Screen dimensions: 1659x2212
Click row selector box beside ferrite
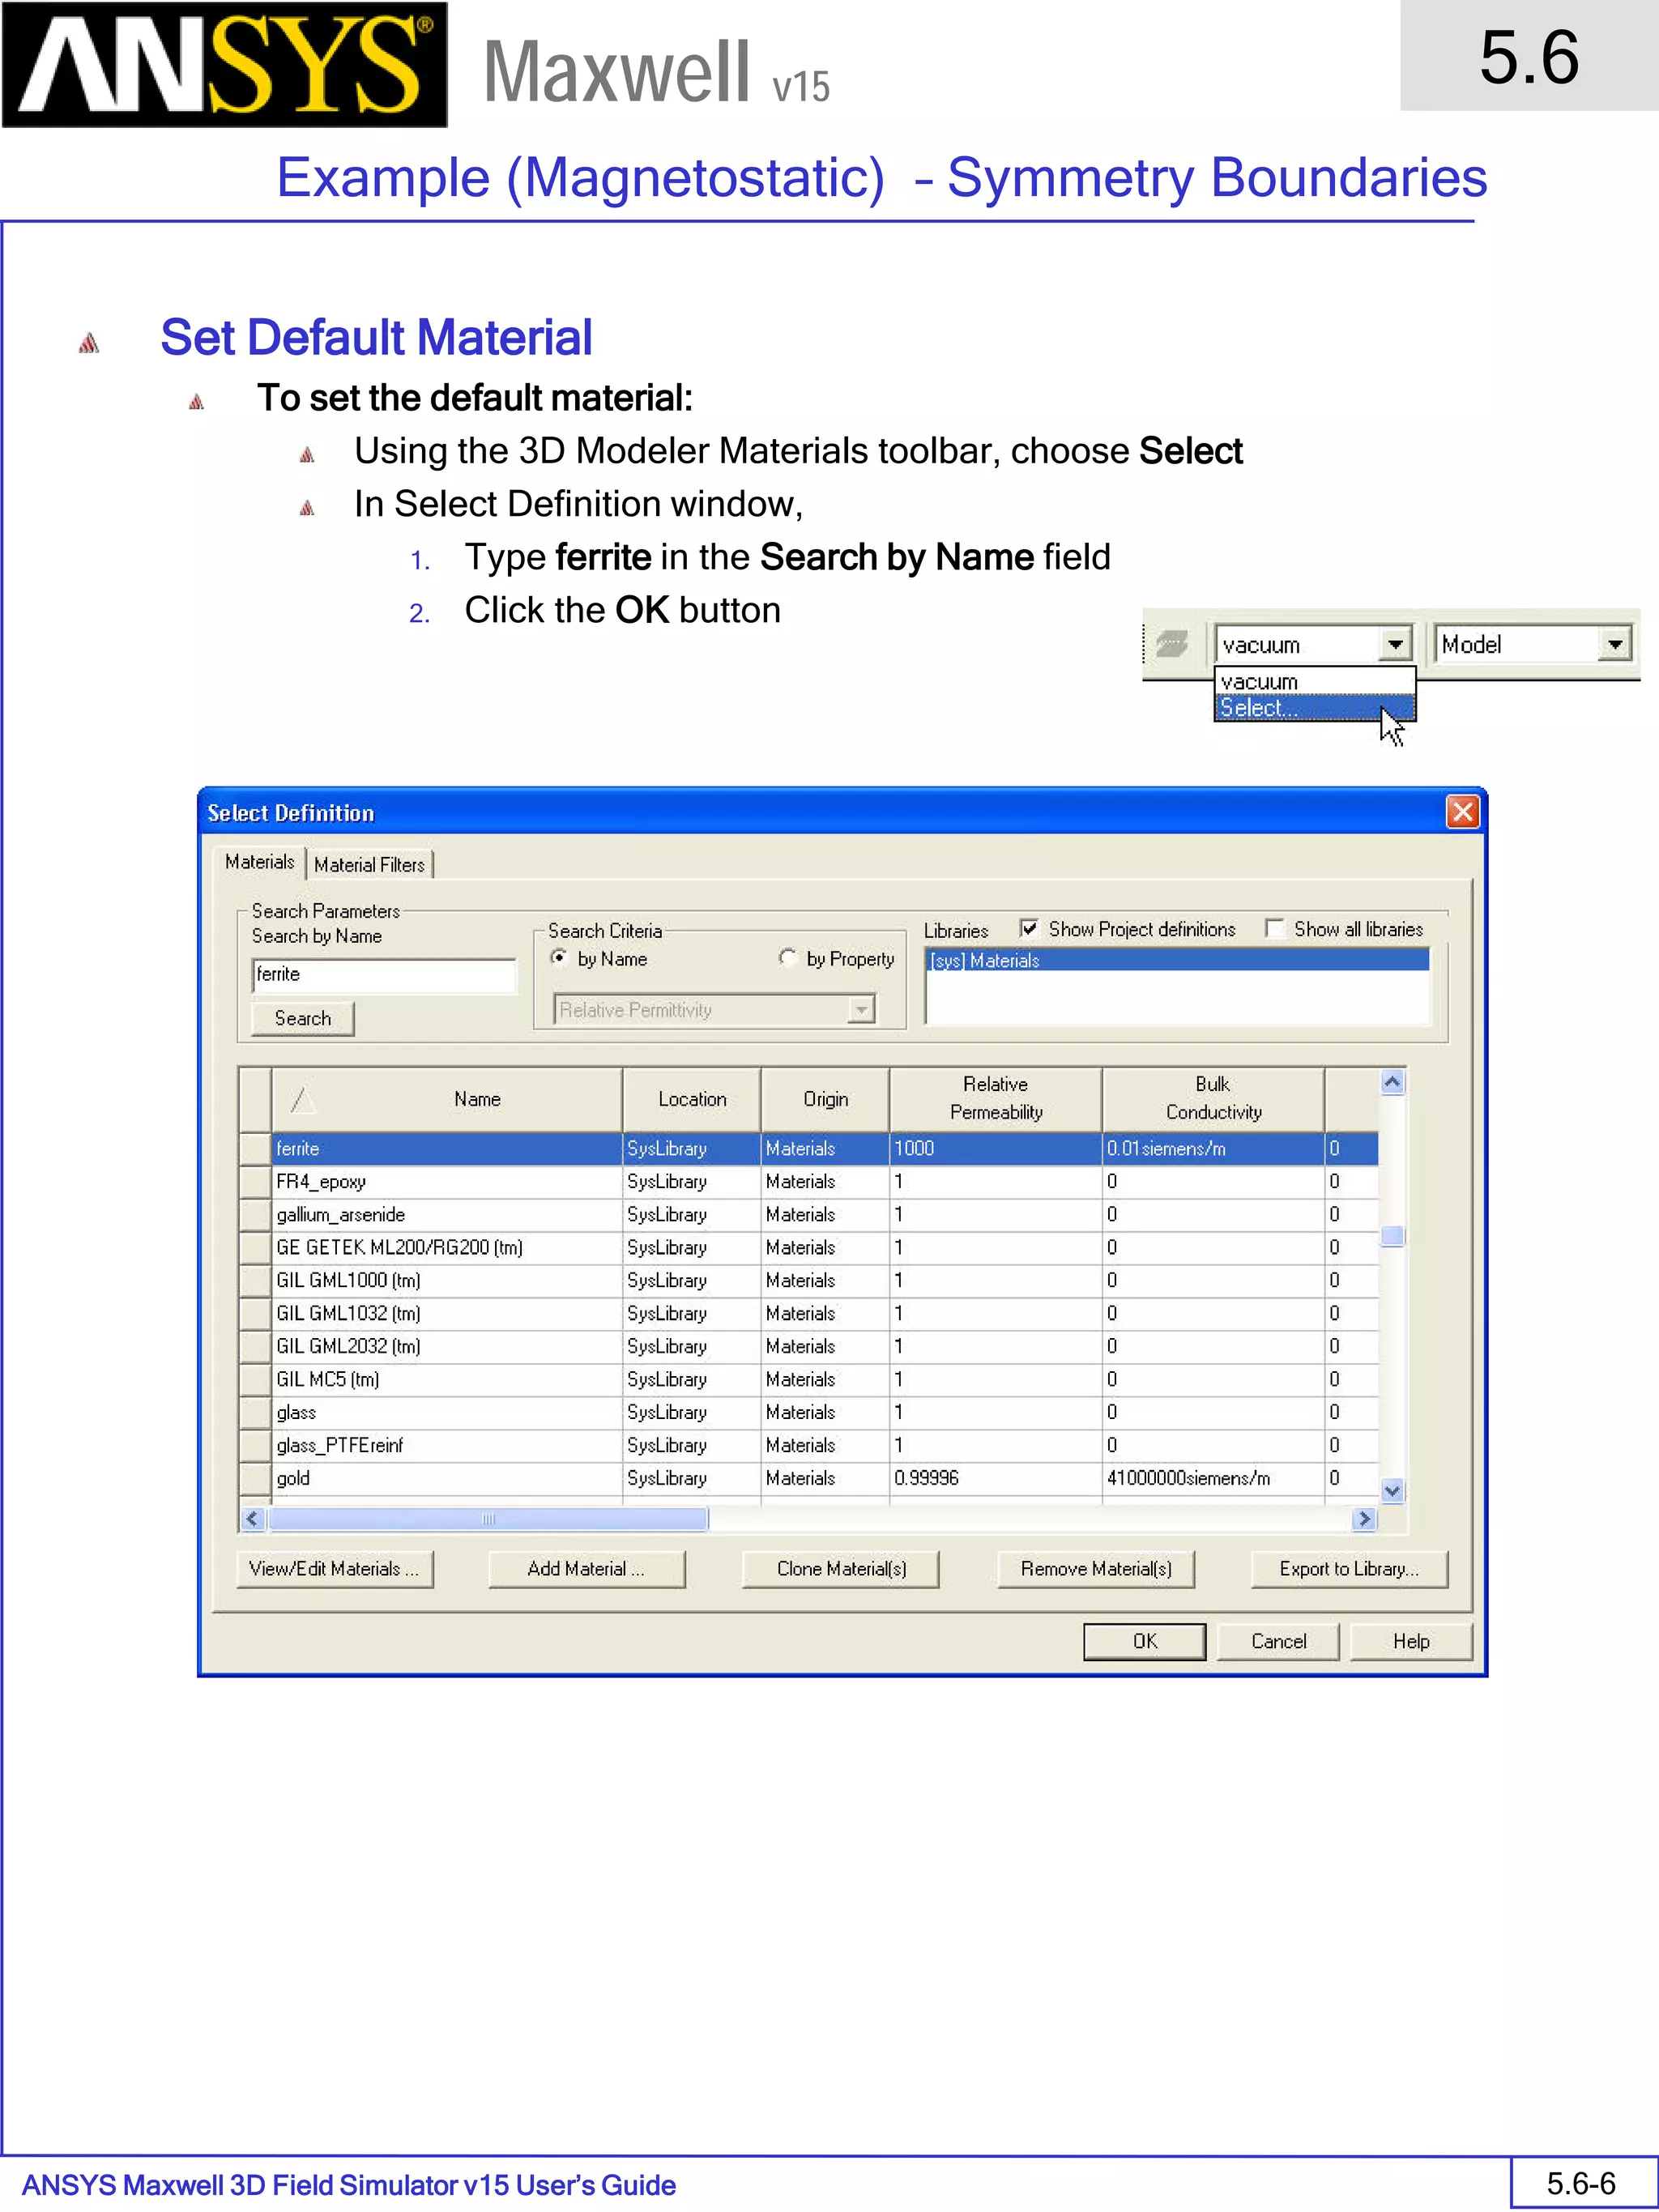[x=255, y=1149]
